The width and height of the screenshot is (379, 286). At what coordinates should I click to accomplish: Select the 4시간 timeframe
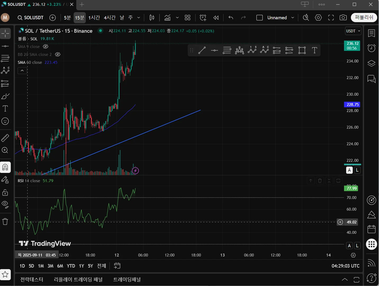click(109, 18)
